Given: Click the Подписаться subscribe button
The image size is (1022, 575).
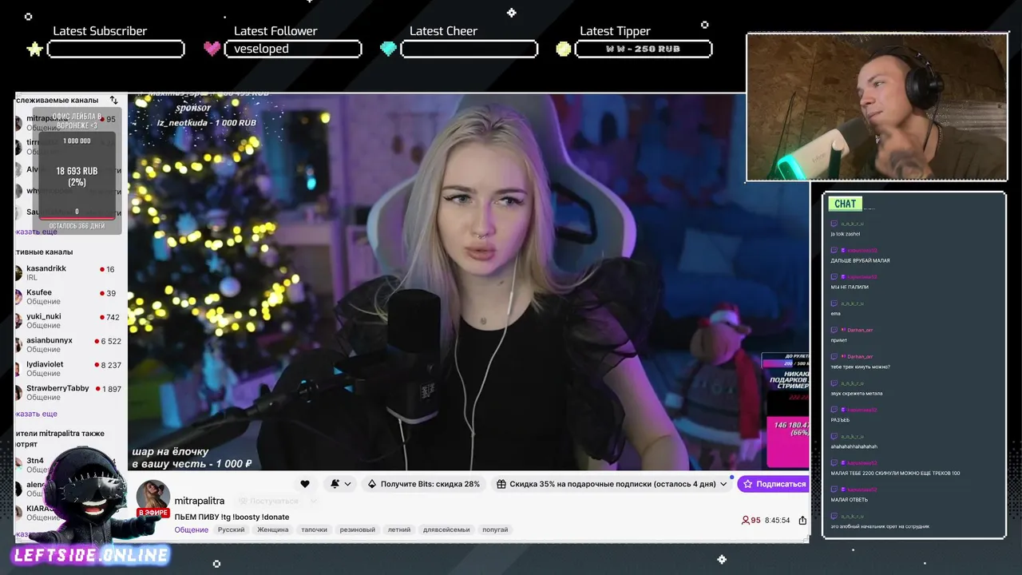Looking at the screenshot, I should pyautogui.click(x=773, y=484).
